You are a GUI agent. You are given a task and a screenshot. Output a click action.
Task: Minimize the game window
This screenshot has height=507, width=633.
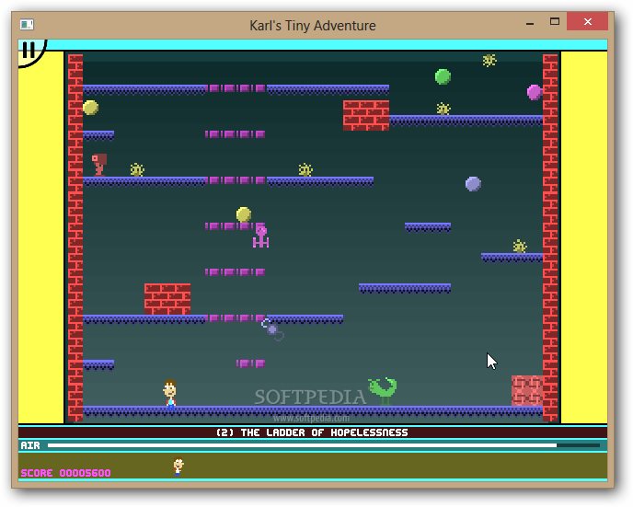coord(530,23)
